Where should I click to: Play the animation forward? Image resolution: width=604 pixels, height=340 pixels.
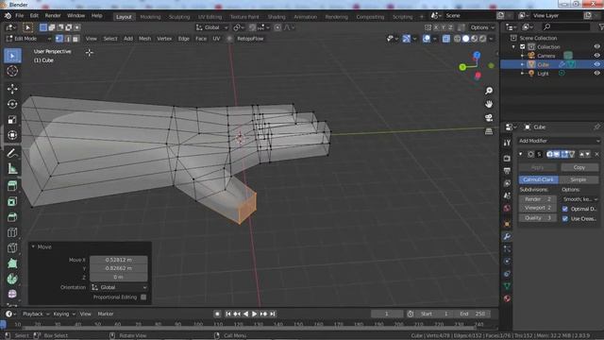254,314
